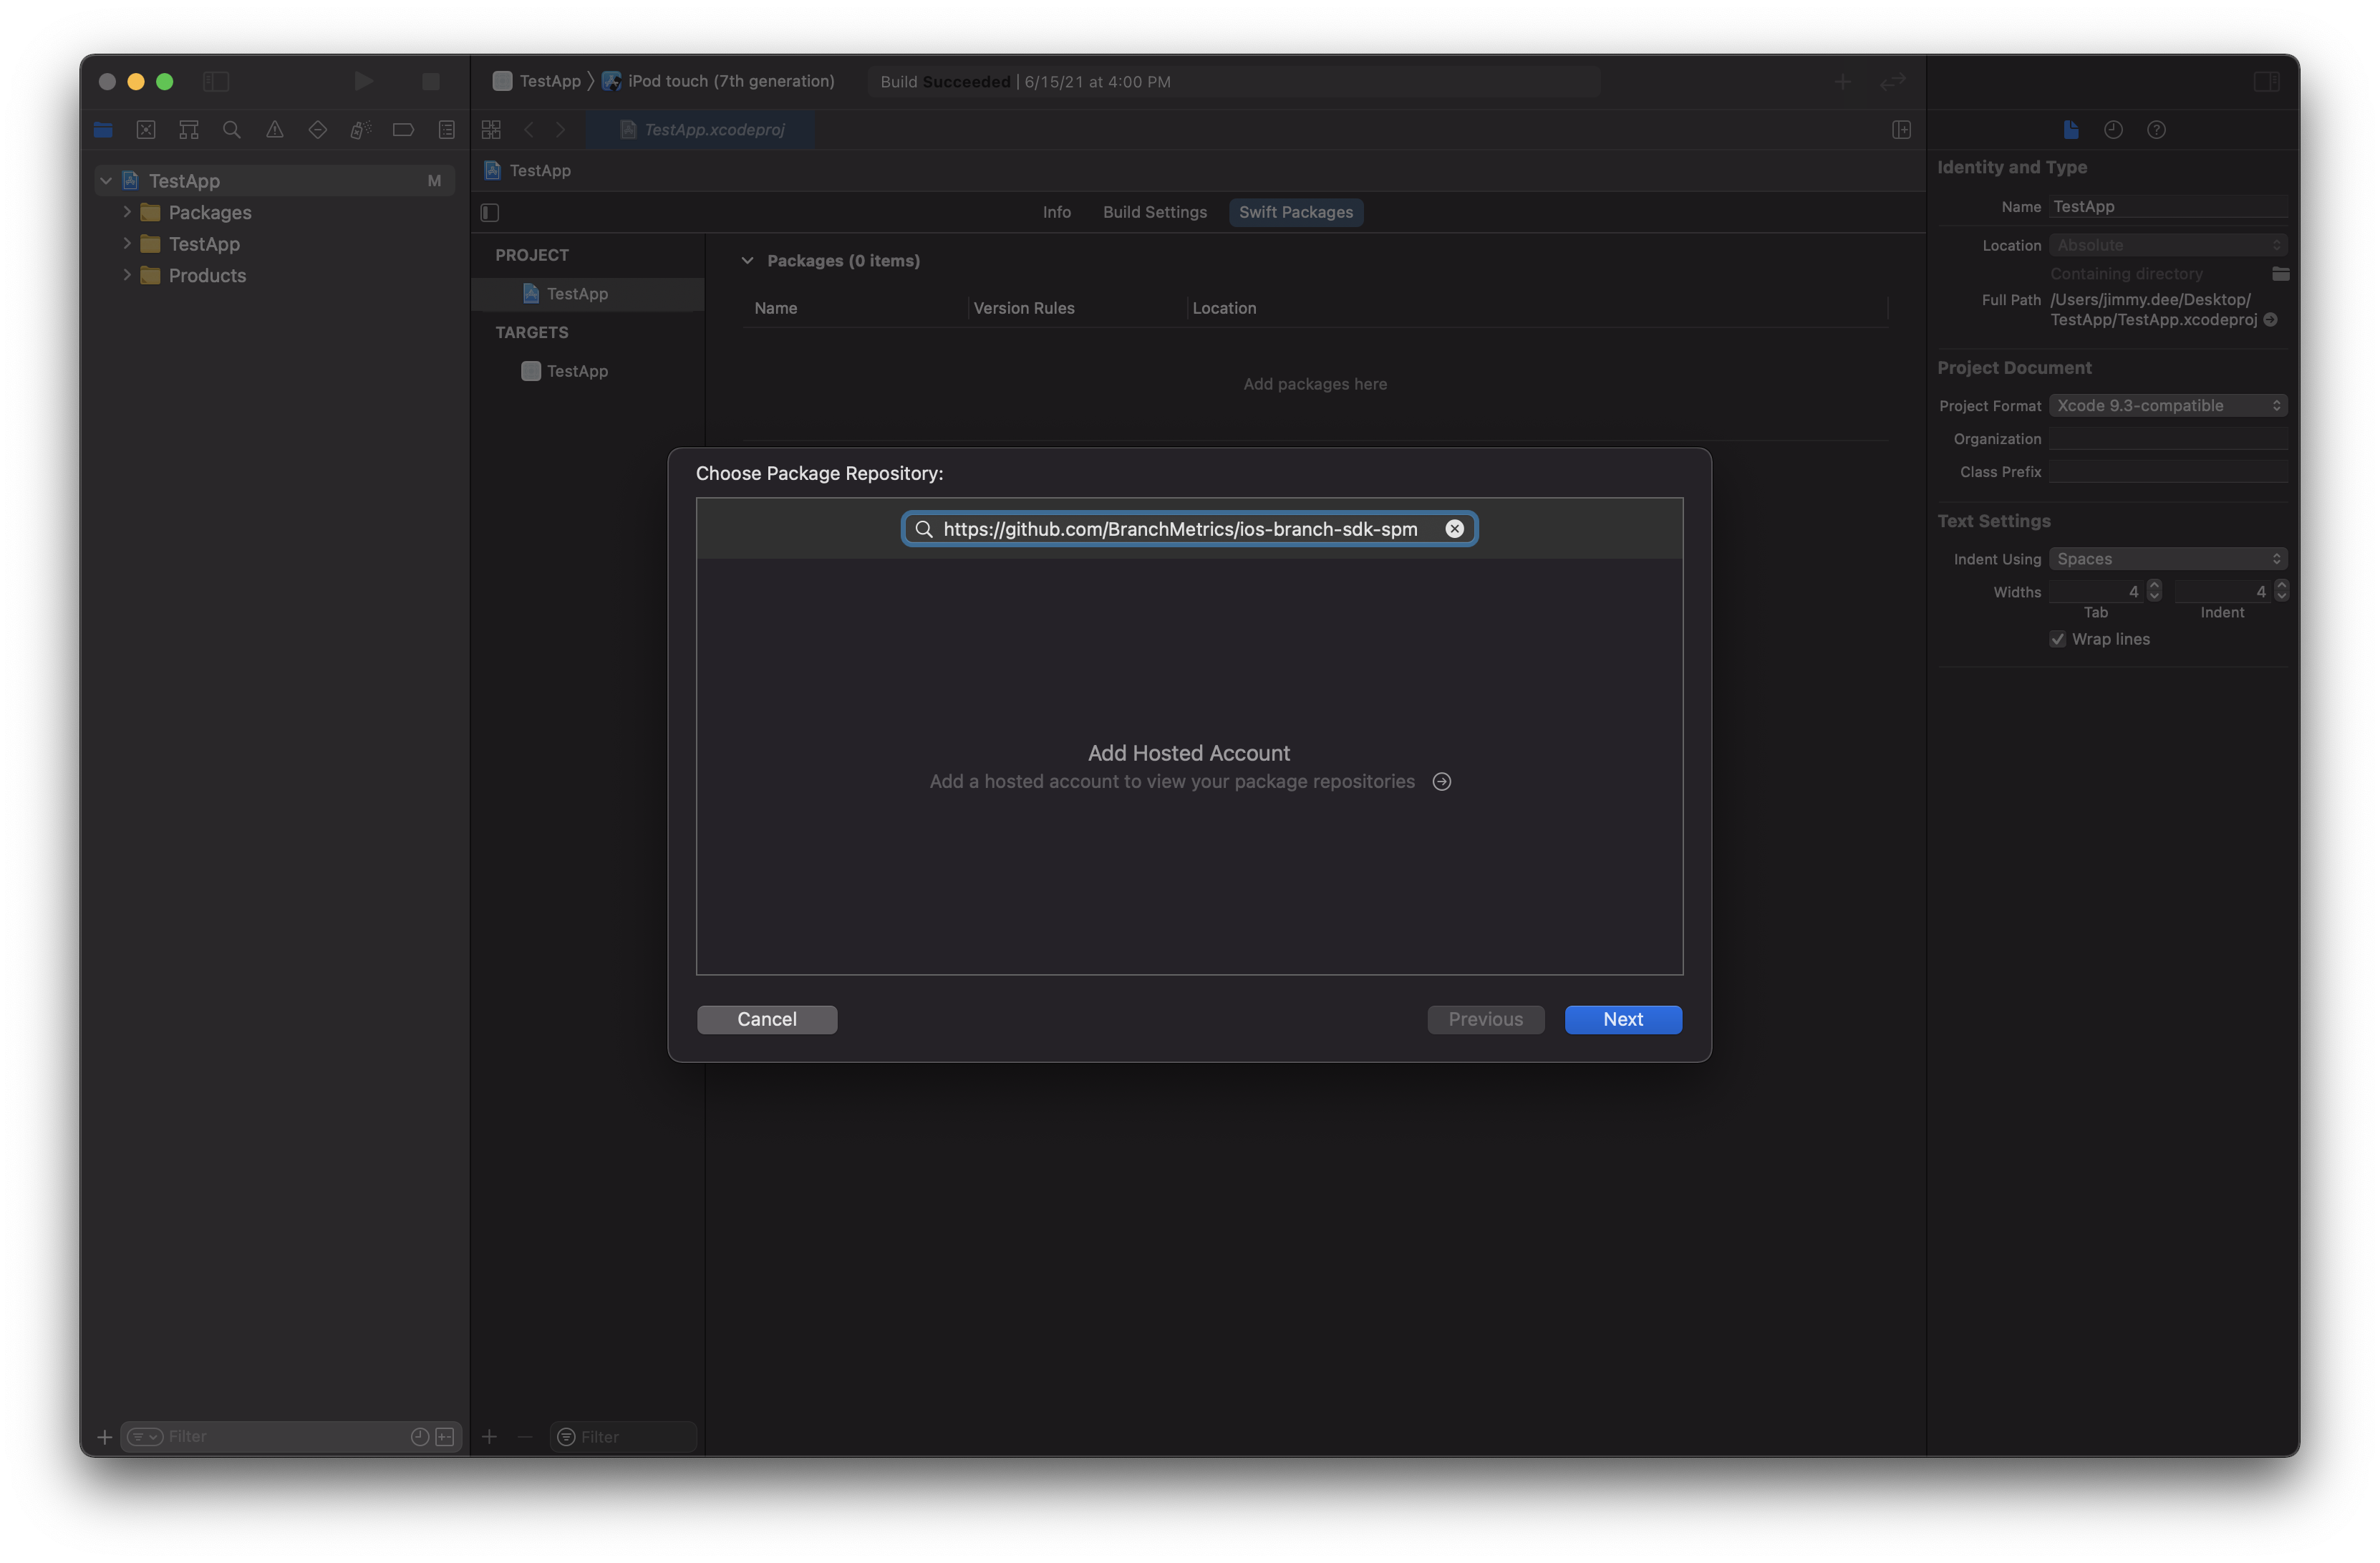Toggle source-control status filter icon
Image resolution: width=2380 pixels, height=1563 pixels.
(x=445, y=1437)
